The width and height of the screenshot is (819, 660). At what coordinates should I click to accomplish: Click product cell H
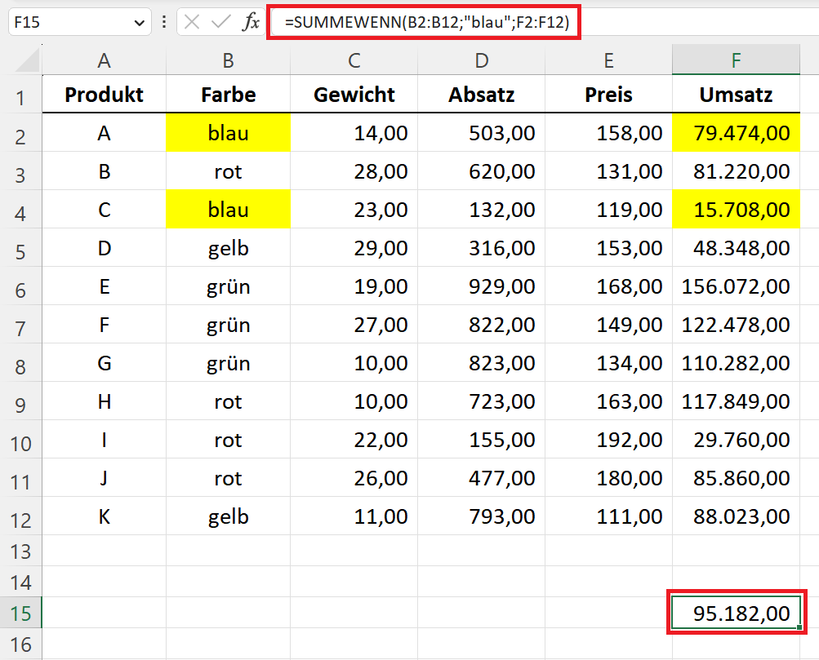pos(104,401)
